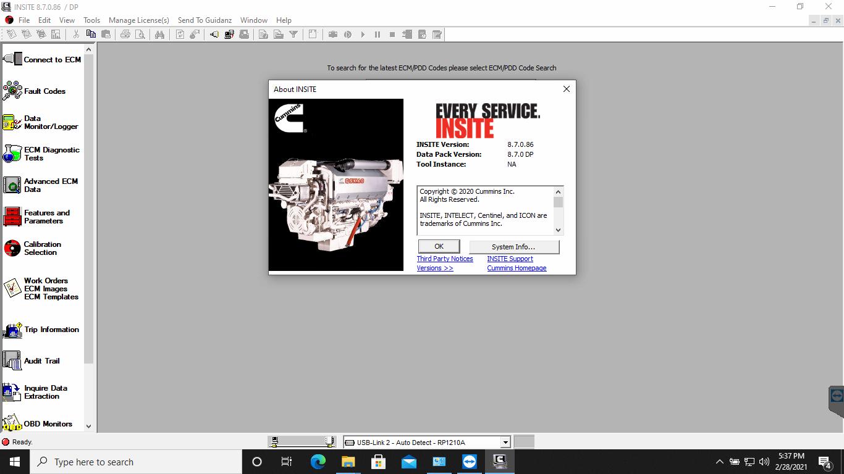Open Features and Parameters
This screenshot has width=844, height=474.
[x=37, y=217]
